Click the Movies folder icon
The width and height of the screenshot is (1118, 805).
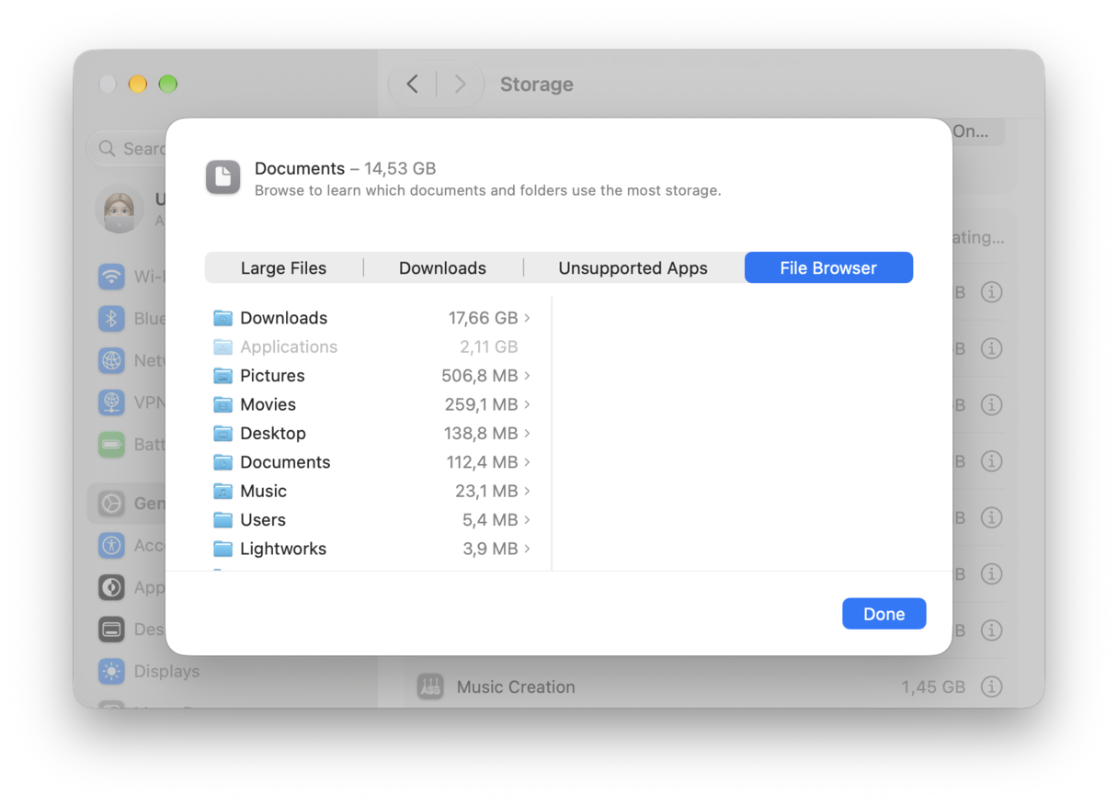(222, 404)
